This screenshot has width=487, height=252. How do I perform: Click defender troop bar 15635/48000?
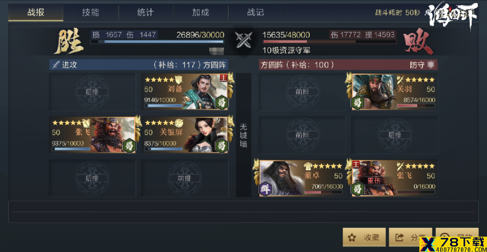pyautogui.click(x=330, y=41)
